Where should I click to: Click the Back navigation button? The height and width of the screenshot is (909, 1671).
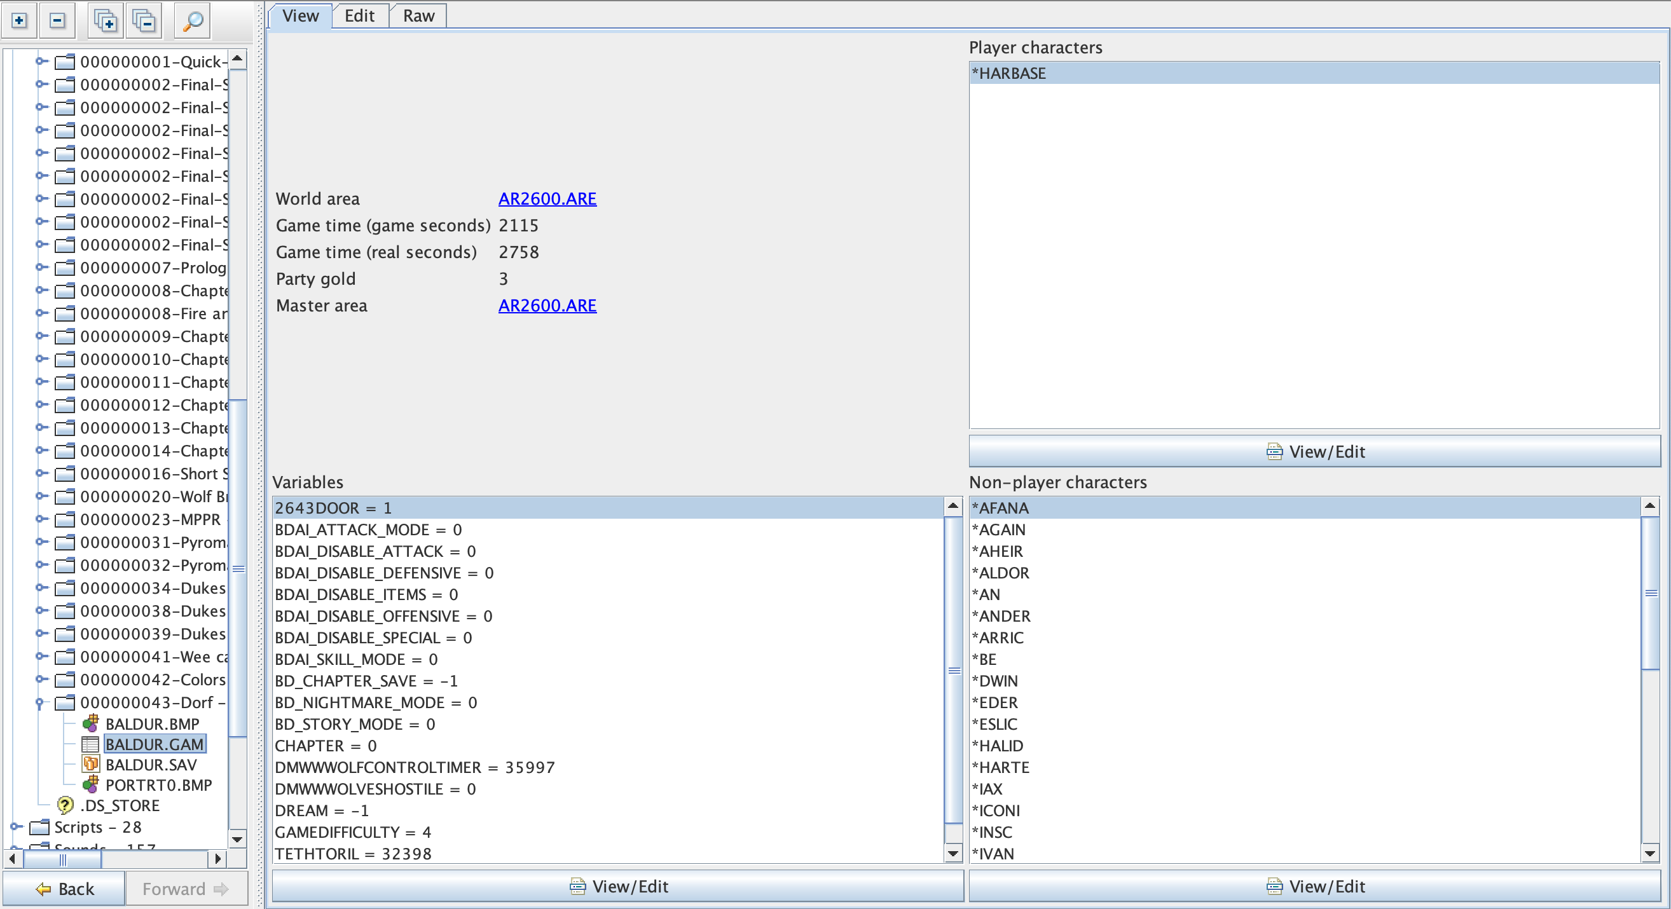tap(64, 888)
